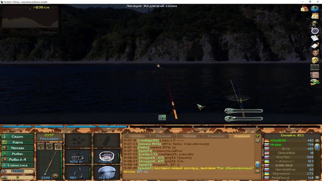Click online list scroll up arrow
The width and height of the screenshot is (322, 181).
point(317,141)
